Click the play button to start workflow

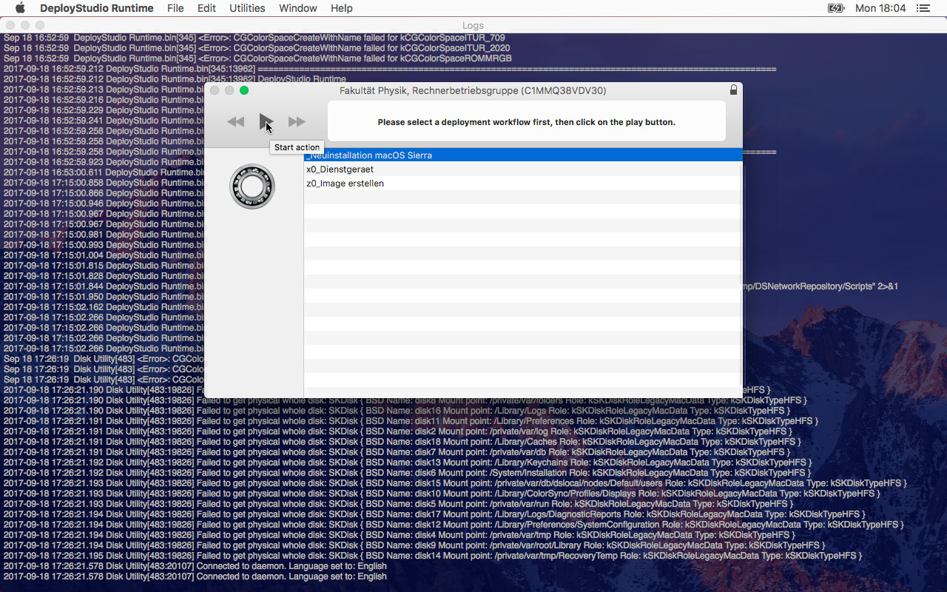[266, 121]
